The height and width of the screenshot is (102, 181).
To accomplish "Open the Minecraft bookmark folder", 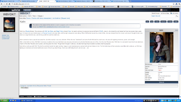I will 71,7.
